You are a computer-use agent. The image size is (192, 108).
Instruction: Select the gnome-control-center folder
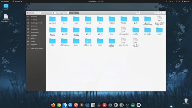[147, 21]
